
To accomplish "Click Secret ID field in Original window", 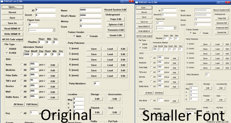I will pos(46,15).
